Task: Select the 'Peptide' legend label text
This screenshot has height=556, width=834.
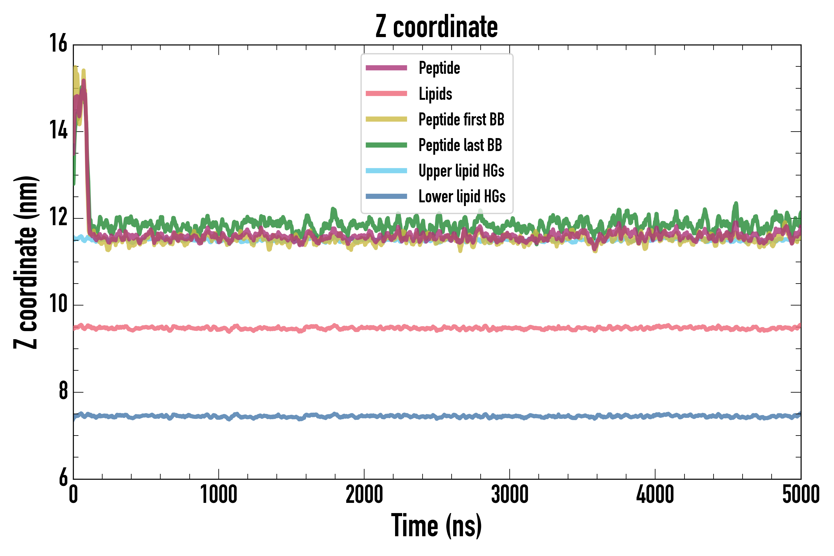Action: coord(439,68)
